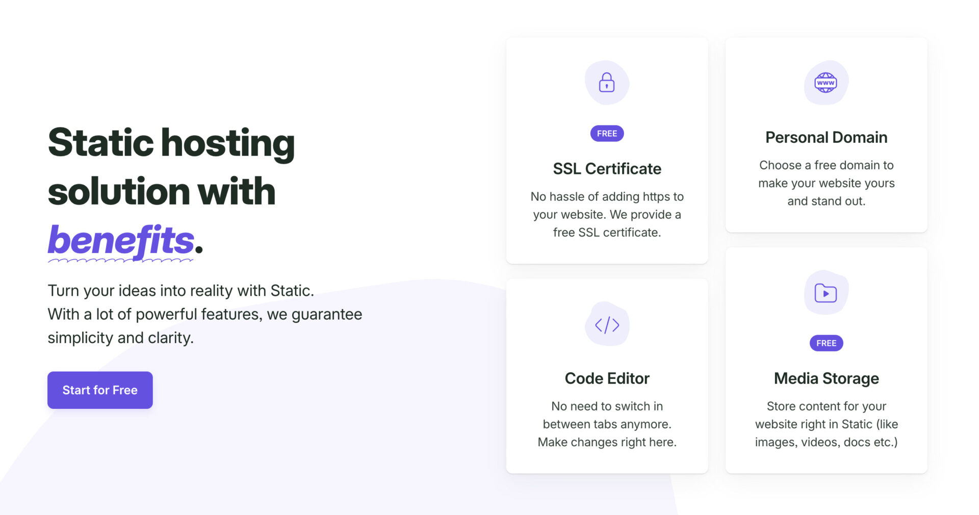The image size is (979, 515).
Task: Select the Media Storage heading
Action: [x=826, y=378]
